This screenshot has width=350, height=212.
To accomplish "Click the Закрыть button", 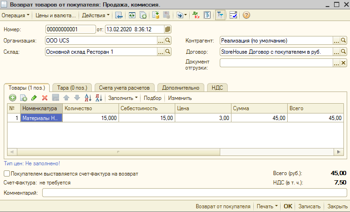I will (x=337, y=206).
